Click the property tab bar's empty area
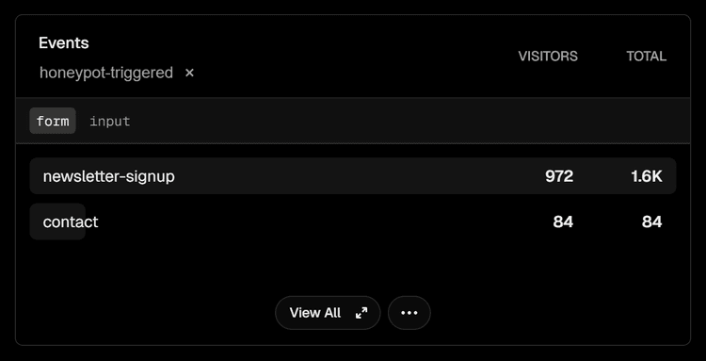Screen dimensions: 706x361 point(409,121)
